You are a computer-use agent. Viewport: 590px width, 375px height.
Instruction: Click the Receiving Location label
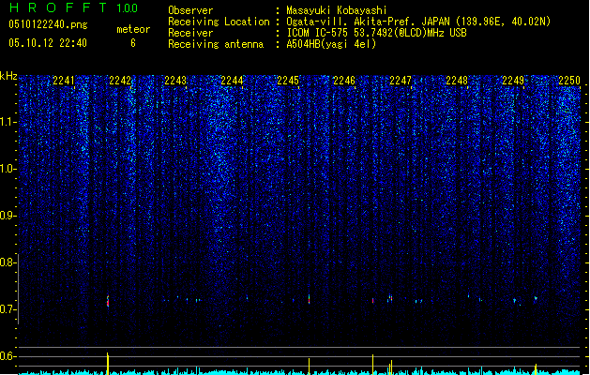click(x=219, y=22)
